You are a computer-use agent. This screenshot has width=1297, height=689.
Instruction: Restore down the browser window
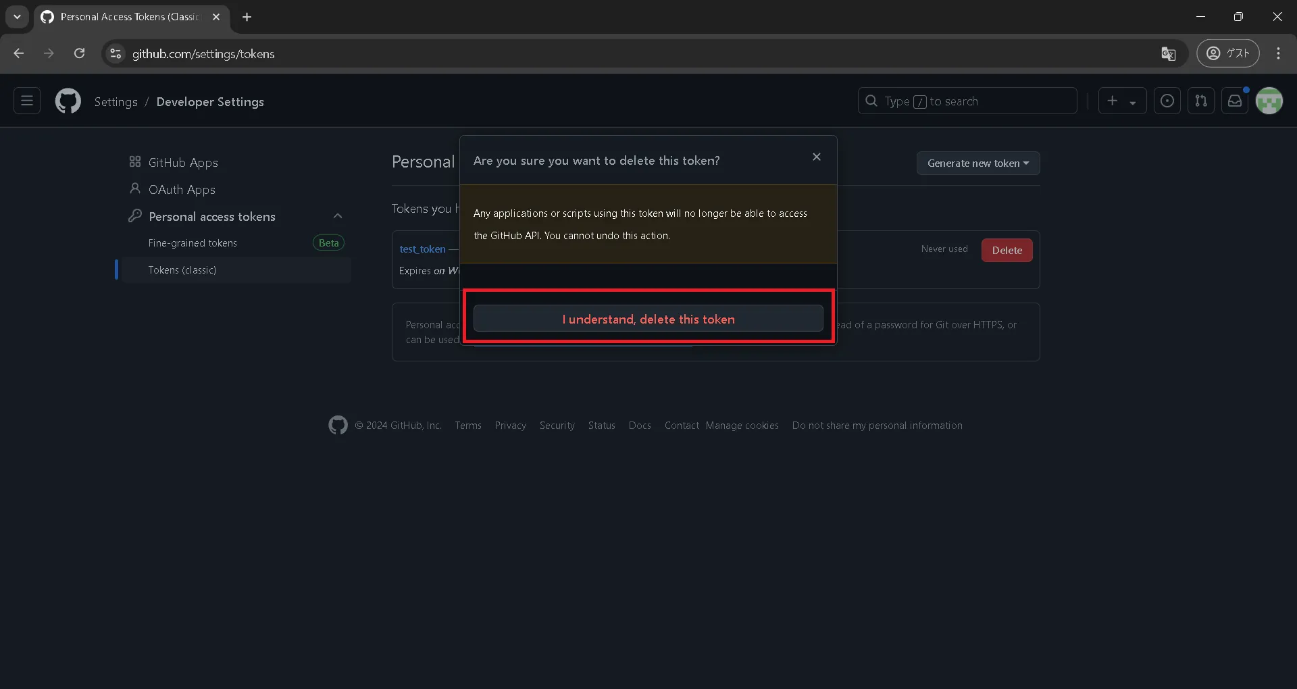tap(1238, 17)
